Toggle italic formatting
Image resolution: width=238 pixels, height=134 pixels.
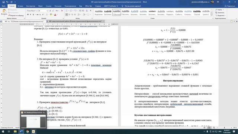point(30,15)
